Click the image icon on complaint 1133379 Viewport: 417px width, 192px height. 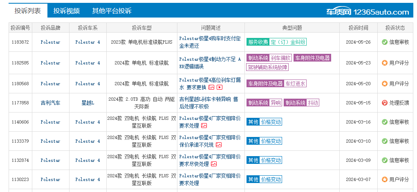(219, 145)
